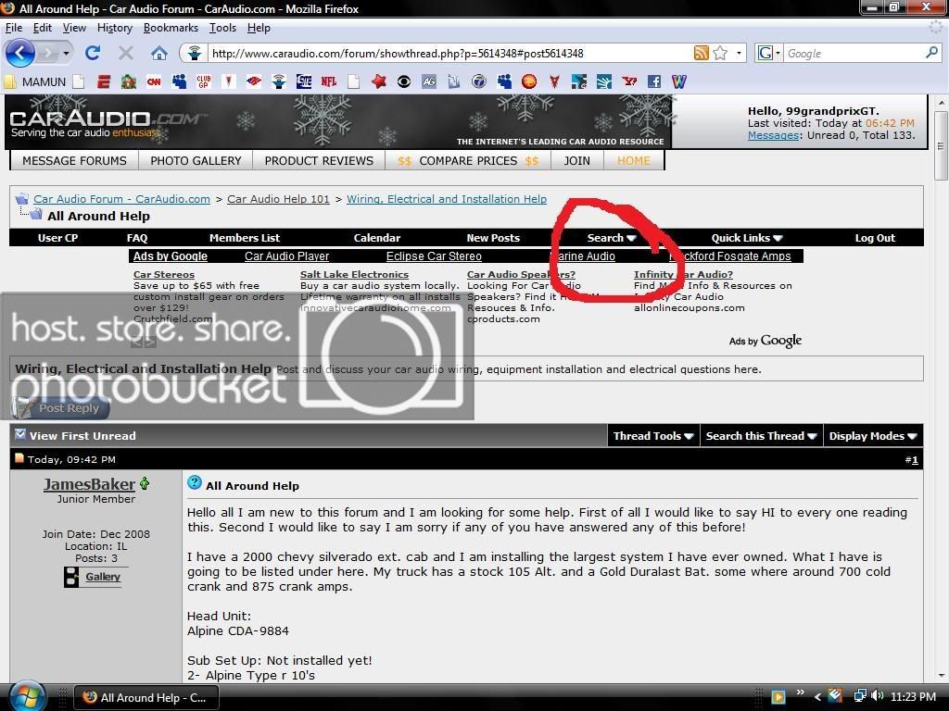Click the View First Unread arrow icon

click(20, 434)
